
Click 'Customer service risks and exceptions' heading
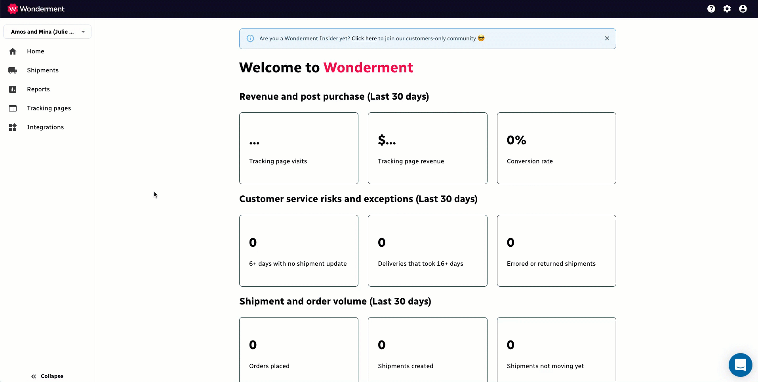coord(358,199)
